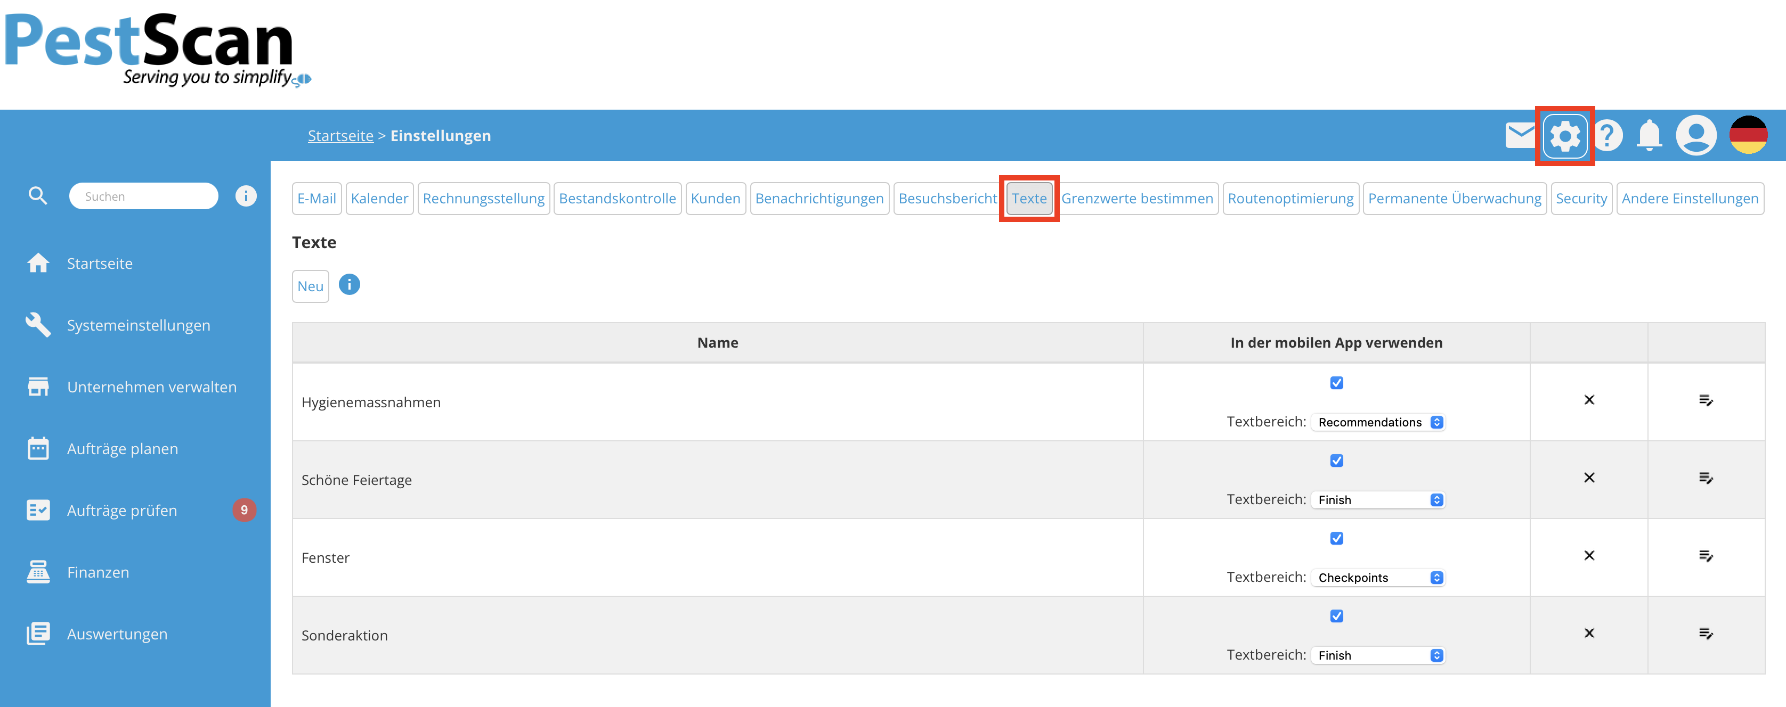1786x707 pixels.
Task: Open the mail envelope icon
Action: coord(1519,135)
